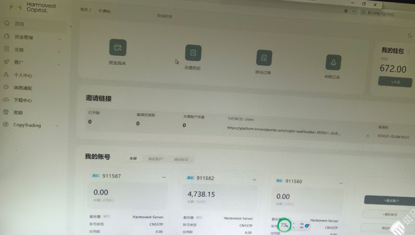Click the 个人中心 person icon in sidebar
Screen dimensions: 415x235
tap(6, 74)
